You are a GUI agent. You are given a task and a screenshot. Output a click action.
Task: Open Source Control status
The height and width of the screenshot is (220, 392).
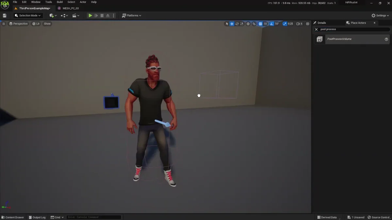coord(379,217)
